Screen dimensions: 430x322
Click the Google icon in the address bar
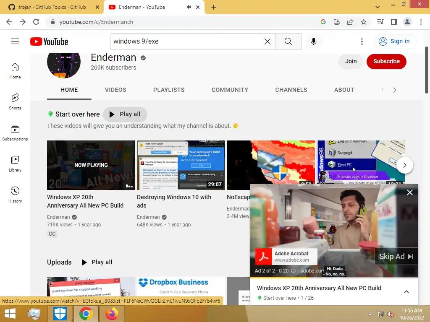pyautogui.click(x=323, y=22)
